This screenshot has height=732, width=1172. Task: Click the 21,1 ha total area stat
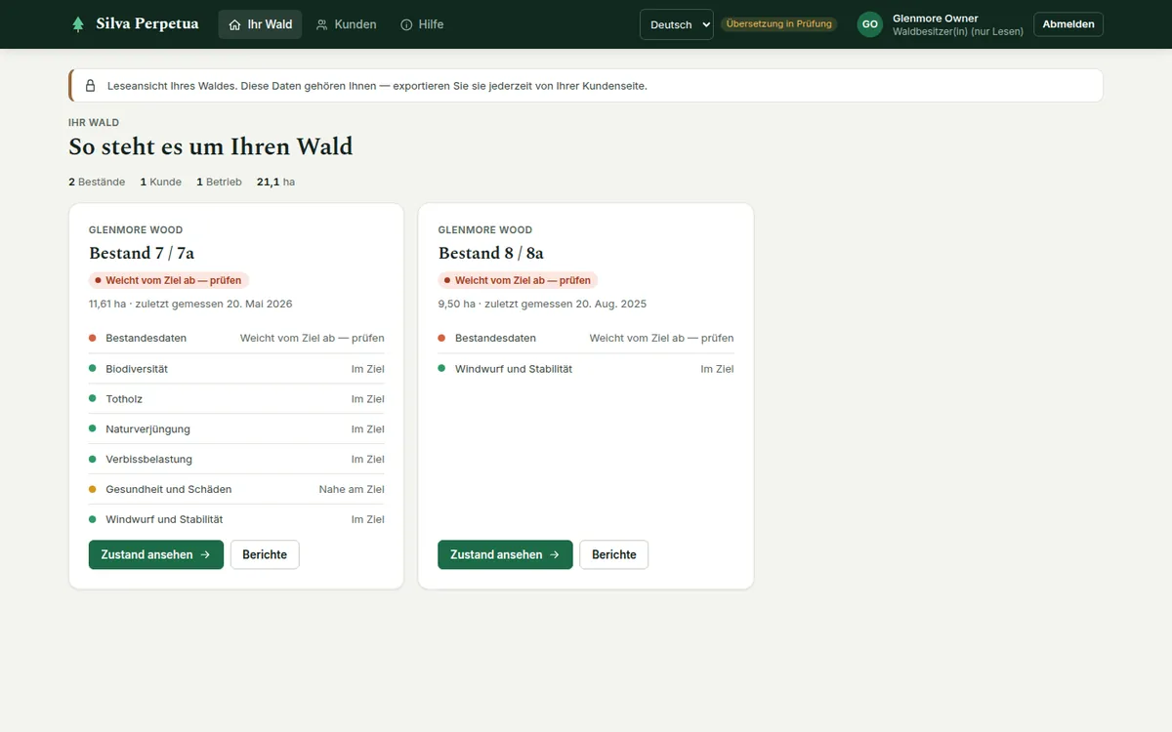click(275, 182)
